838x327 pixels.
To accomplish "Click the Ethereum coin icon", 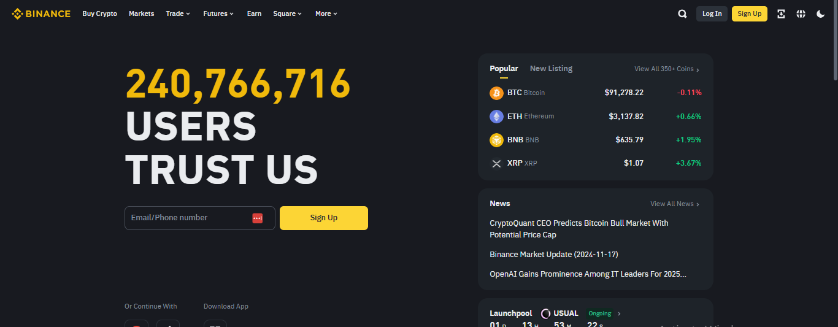I will (x=496, y=116).
